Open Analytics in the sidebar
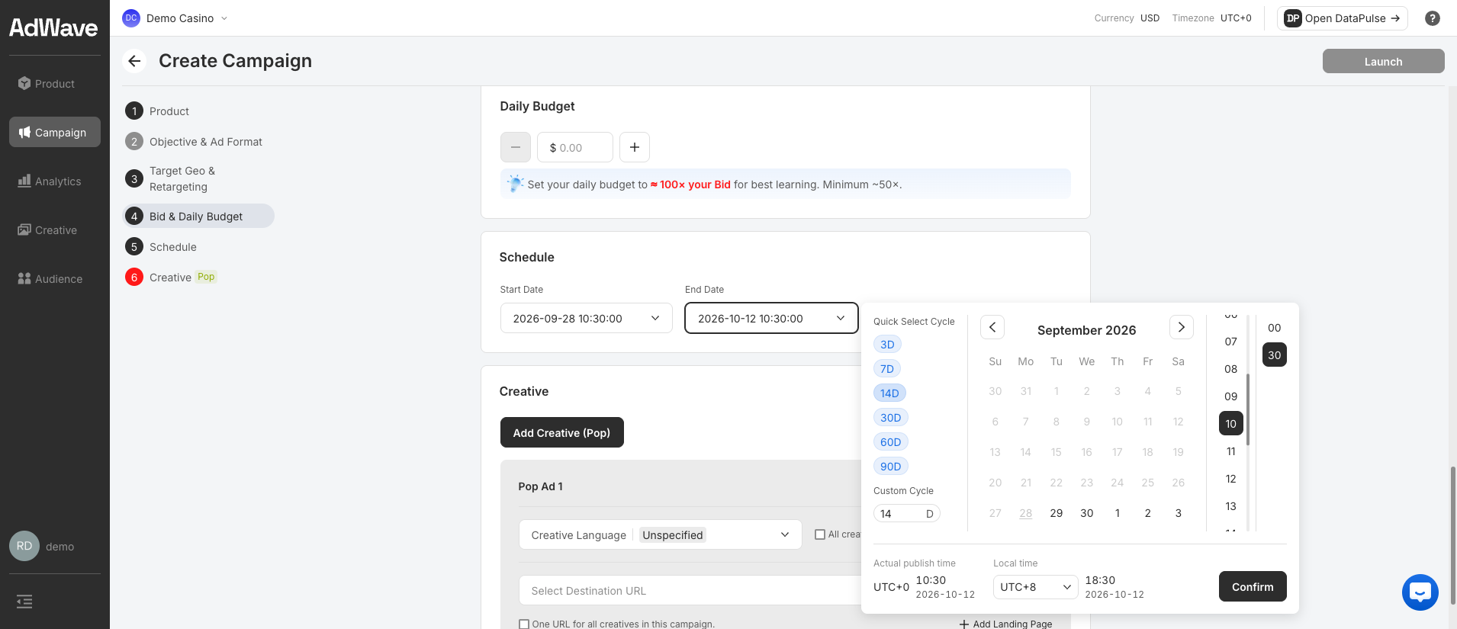The height and width of the screenshot is (629, 1457). [x=55, y=181]
